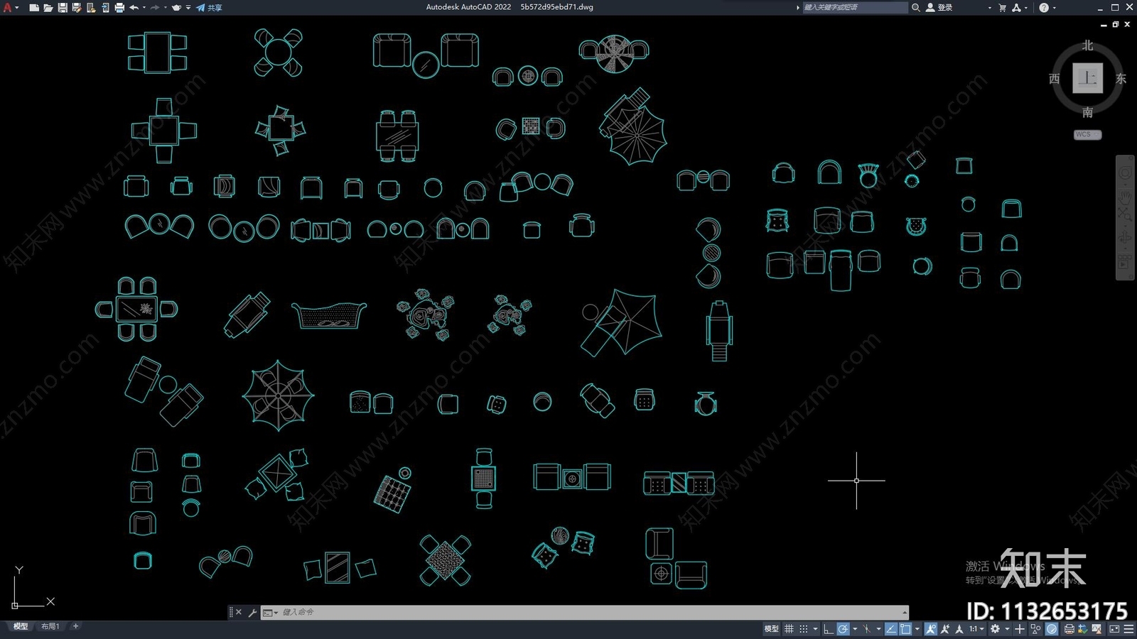Open status bar customization menu icon
The height and width of the screenshot is (639, 1137).
pyautogui.click(x=1128, y=629)
